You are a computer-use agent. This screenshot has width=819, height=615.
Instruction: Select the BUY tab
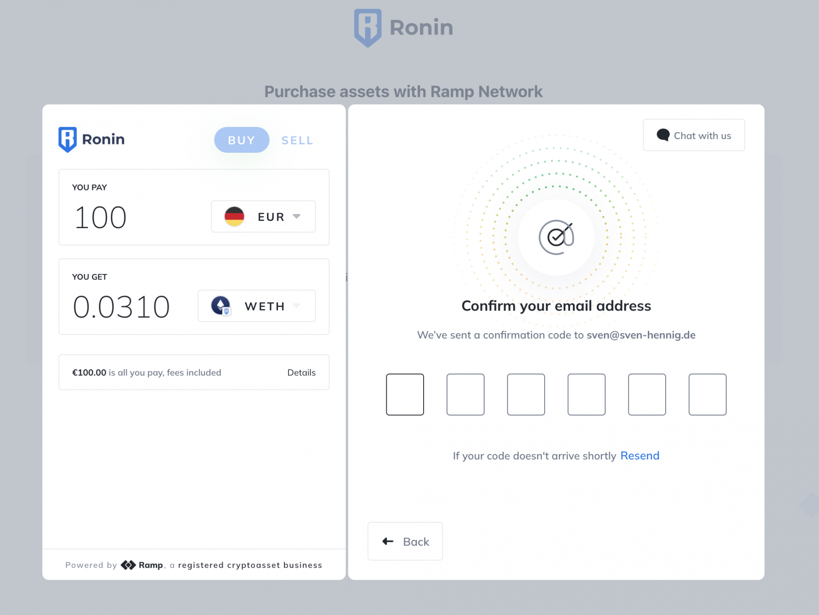pos(242,140)
